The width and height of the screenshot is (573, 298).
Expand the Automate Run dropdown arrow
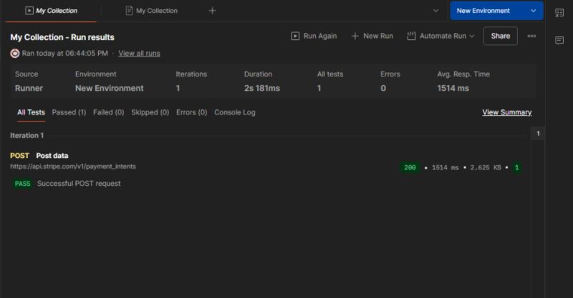[472, 36]
